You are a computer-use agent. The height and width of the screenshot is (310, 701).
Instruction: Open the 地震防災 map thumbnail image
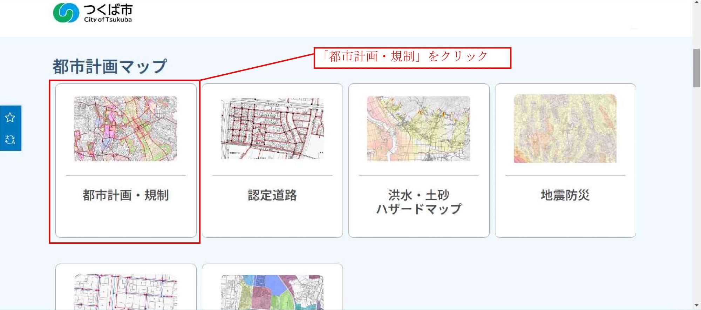[565, 128]
